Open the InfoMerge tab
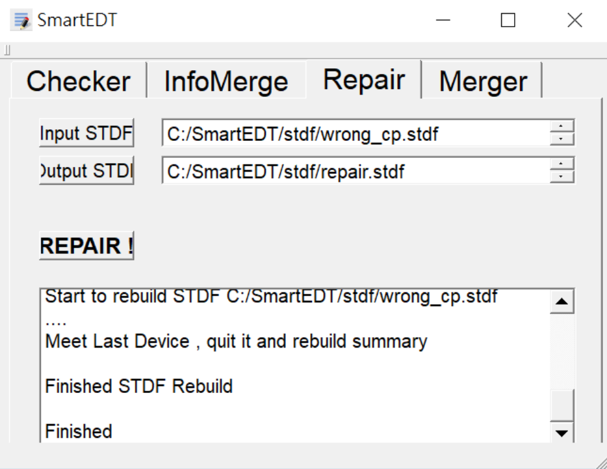Screen dimensions: 607x469 point(226,81)
